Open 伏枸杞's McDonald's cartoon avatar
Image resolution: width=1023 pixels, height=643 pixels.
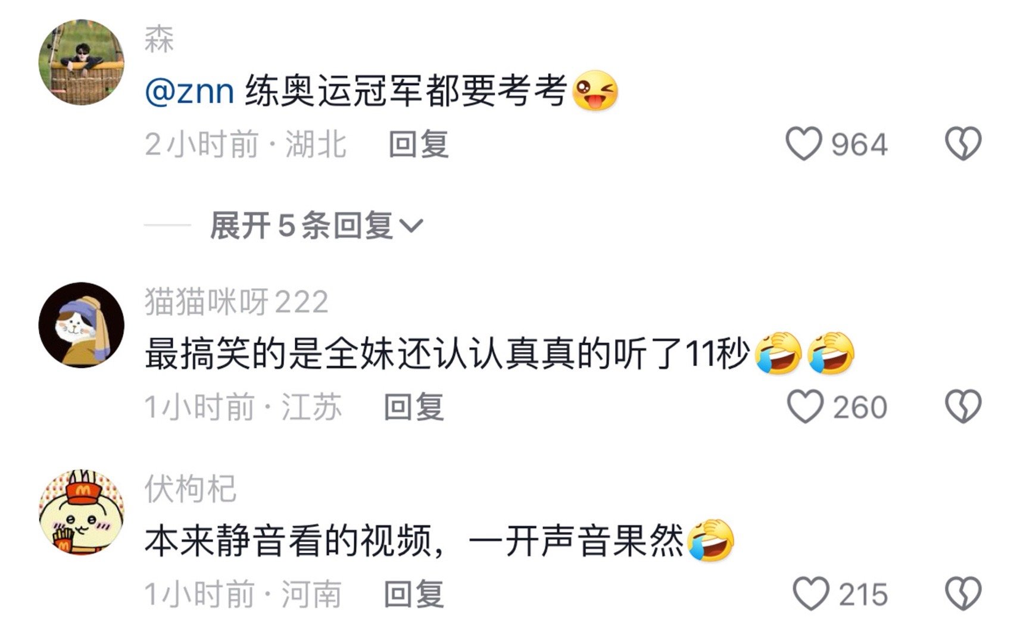82,512
